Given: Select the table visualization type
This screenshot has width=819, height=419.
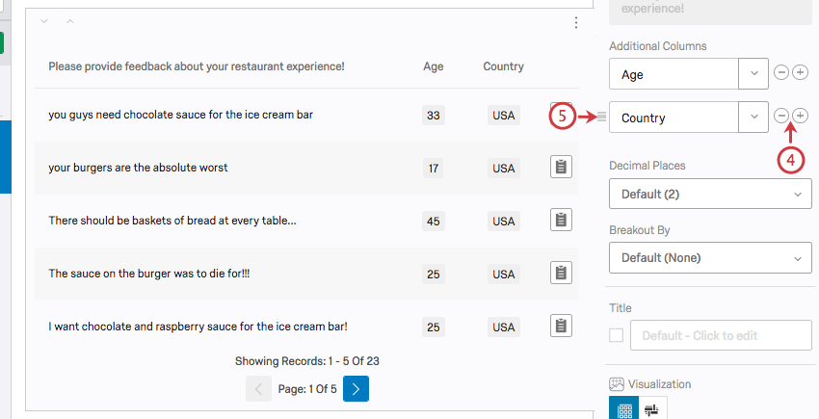Looking at the screenshot, I should [x=624, y=409].
